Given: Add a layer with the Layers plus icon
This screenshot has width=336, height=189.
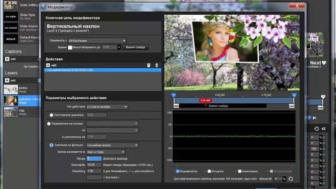Looking at the screenshot, I should [x=7, y=80].
